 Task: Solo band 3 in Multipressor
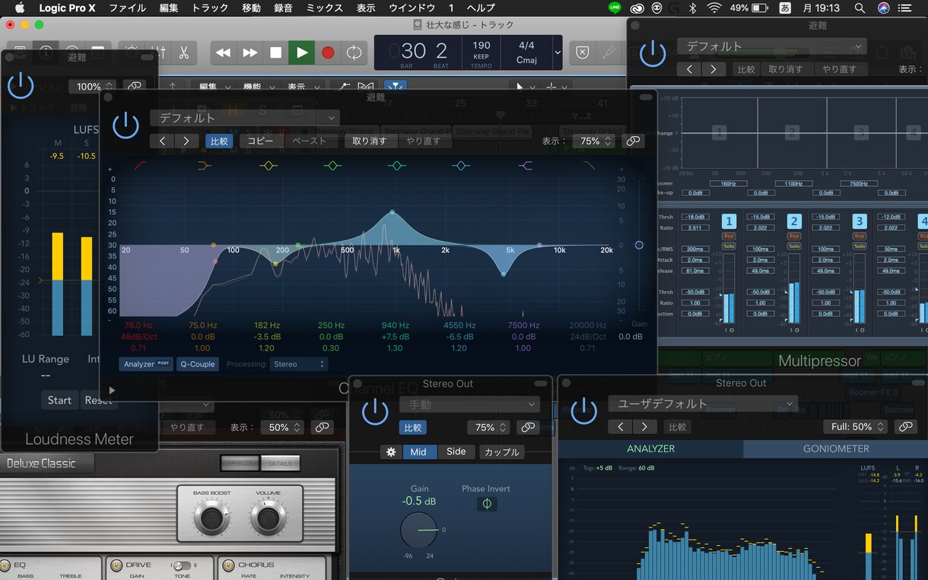[860, 246]
